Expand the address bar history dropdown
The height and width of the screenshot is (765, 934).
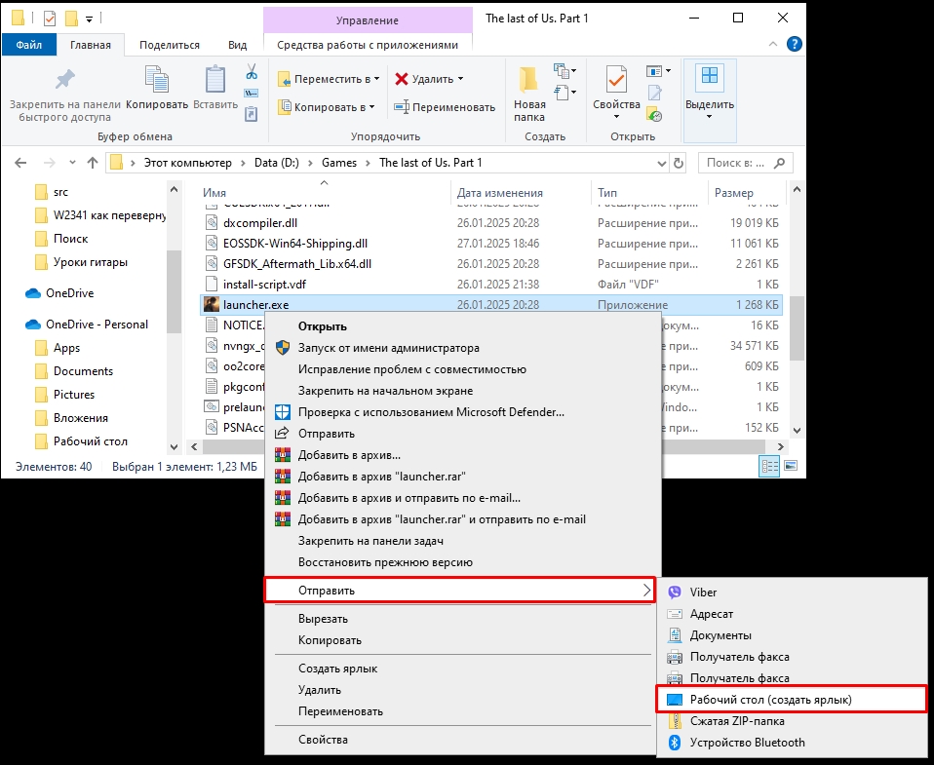coord(661,163)
